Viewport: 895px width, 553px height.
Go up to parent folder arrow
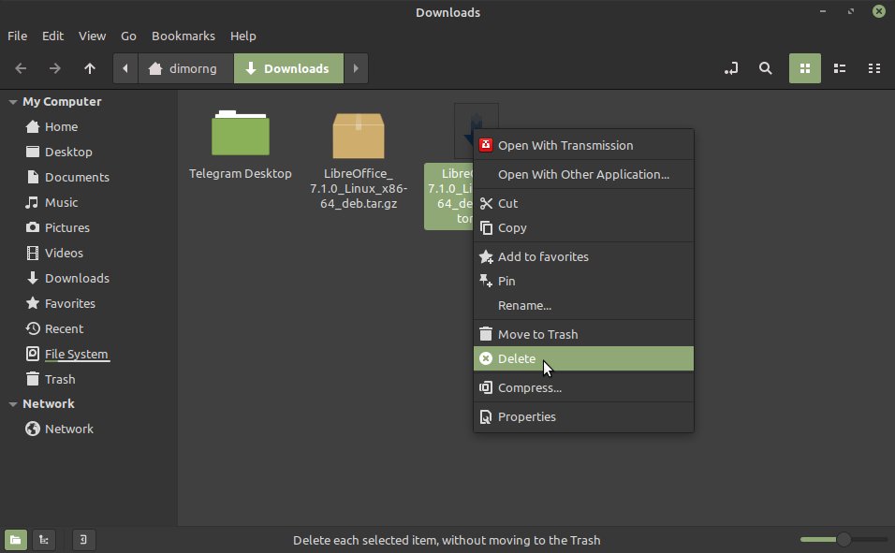90,68
